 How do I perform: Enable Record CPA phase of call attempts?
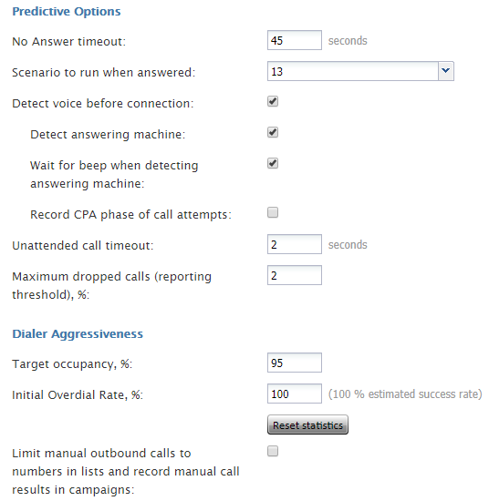[273, 212]
